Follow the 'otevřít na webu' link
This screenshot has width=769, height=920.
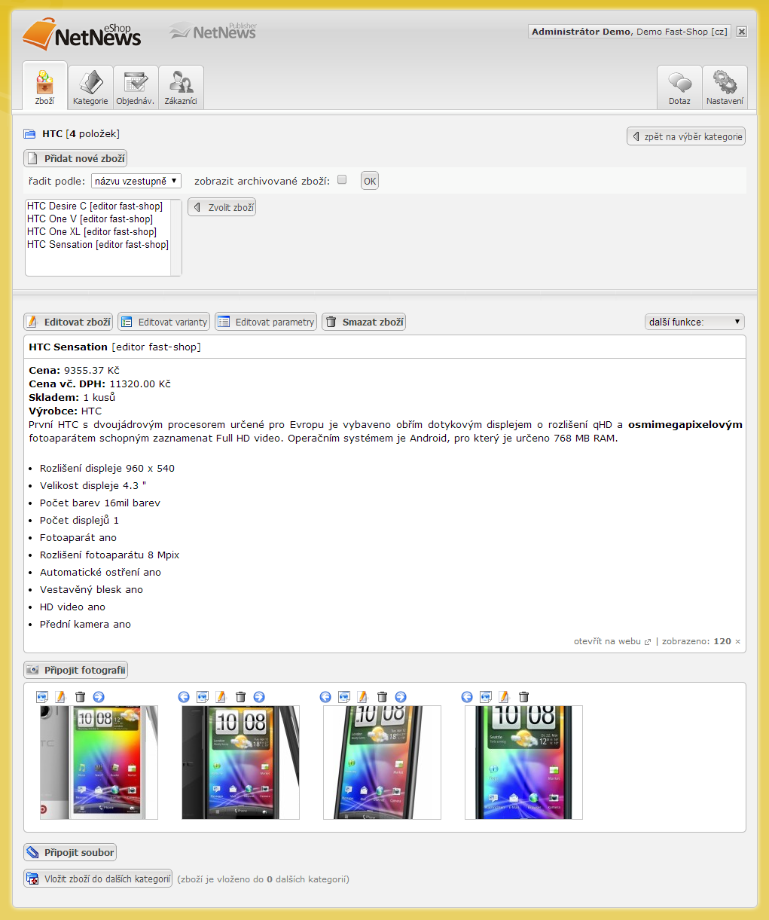click(x=612, y=641)
